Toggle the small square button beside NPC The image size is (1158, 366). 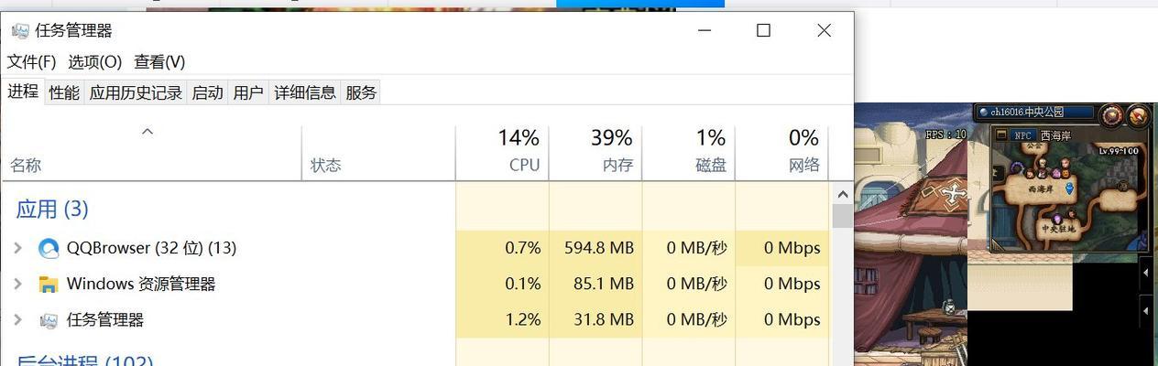(x=1001, y=135)
